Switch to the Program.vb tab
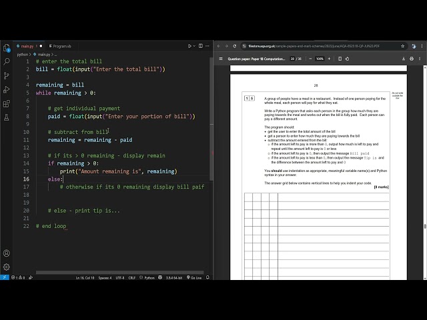 point(60,46)
